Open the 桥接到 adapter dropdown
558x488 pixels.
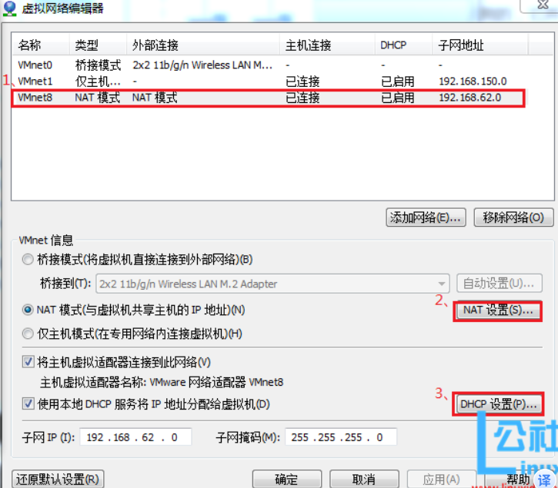272,284
